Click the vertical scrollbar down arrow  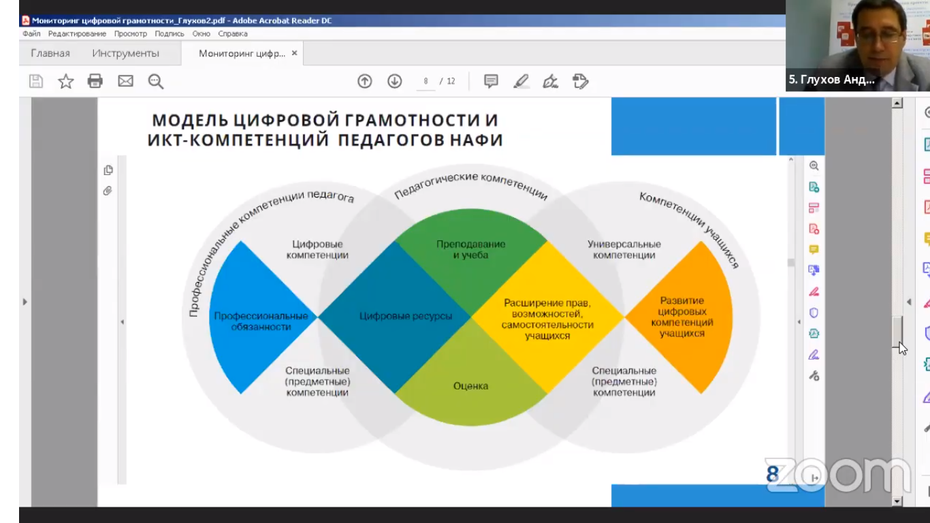point(897,501)
